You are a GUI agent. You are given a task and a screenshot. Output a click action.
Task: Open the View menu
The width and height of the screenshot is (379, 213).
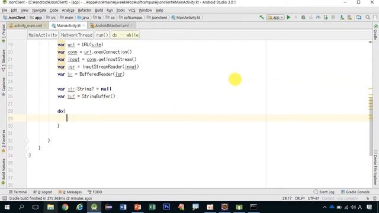click(x=24, y=10)
